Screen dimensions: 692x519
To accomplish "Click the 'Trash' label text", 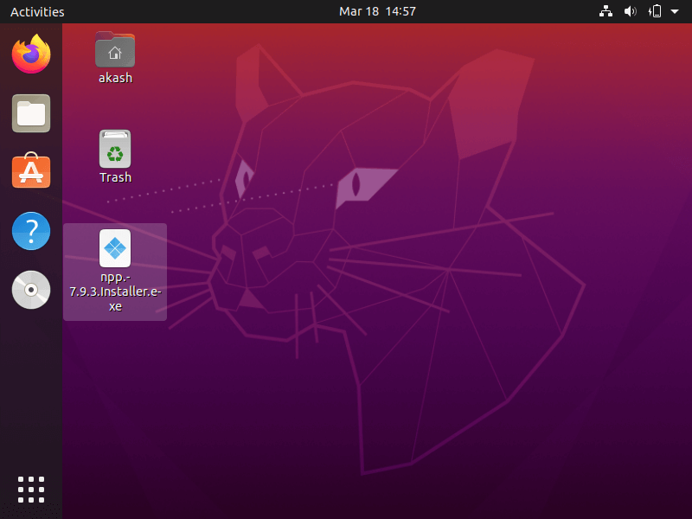I will 115,177.
